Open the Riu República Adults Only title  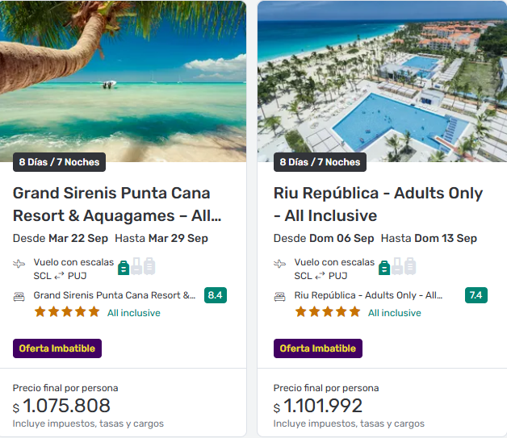[378, 204]
